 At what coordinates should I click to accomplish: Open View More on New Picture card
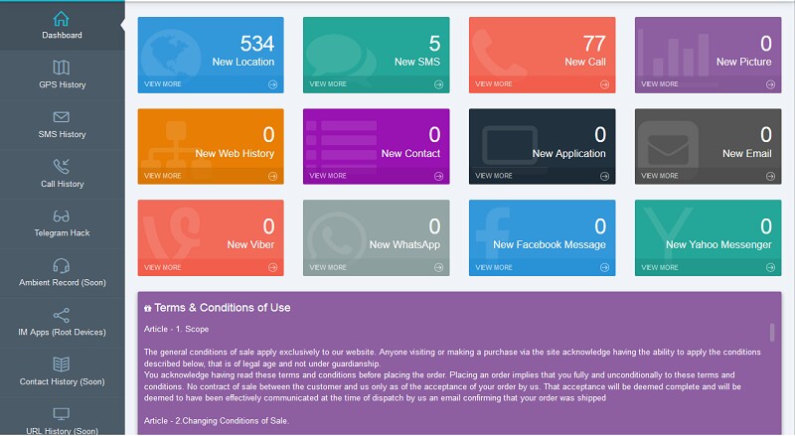point(660,84)
